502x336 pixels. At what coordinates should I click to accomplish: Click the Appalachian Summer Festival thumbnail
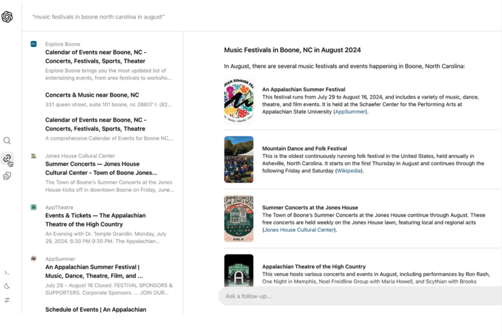pyautogui.click(x=239, y=100)
